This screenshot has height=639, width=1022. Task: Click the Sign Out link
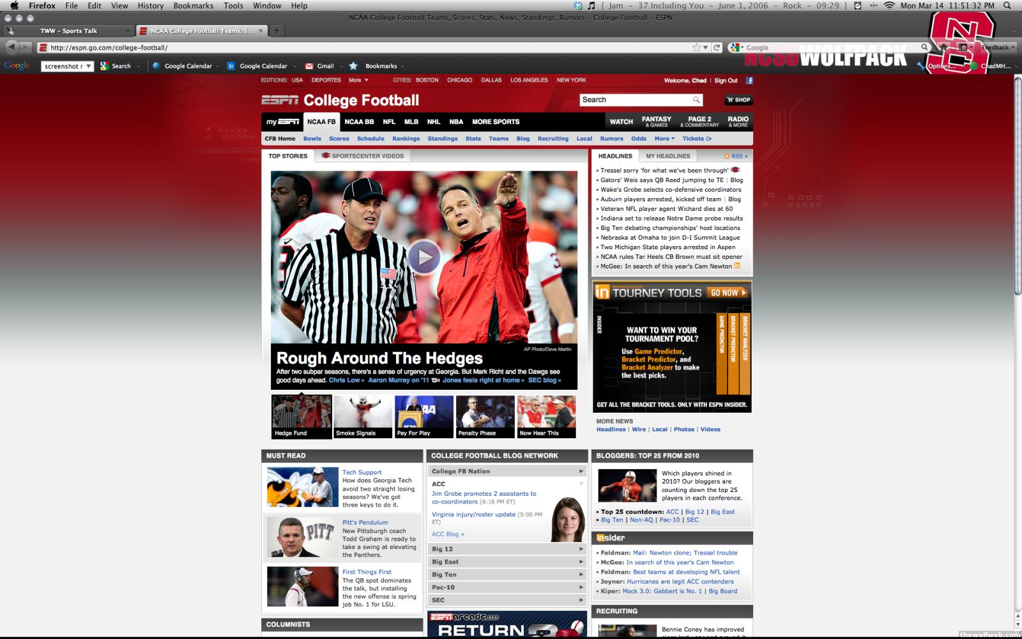[726, 81]
